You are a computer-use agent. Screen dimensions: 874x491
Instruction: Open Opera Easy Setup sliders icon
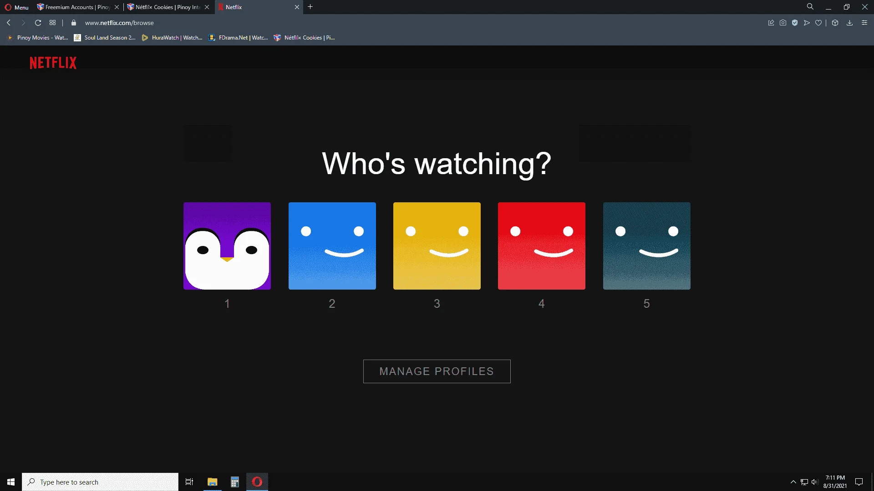pos(864,23)
